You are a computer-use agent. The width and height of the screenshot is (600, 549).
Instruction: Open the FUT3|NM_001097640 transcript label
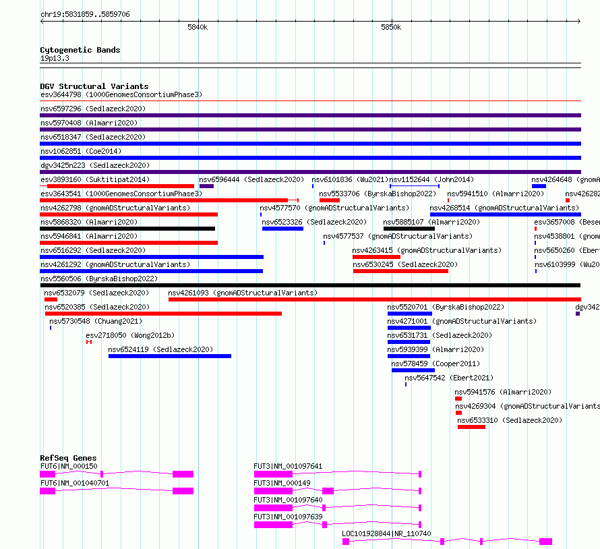tap(288, 500)
